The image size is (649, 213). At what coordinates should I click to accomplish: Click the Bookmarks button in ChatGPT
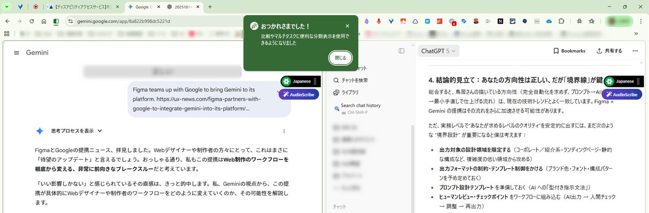pyautogui.click(x=569, y=51)
